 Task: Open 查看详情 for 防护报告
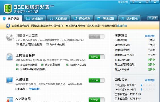point(150,36)
